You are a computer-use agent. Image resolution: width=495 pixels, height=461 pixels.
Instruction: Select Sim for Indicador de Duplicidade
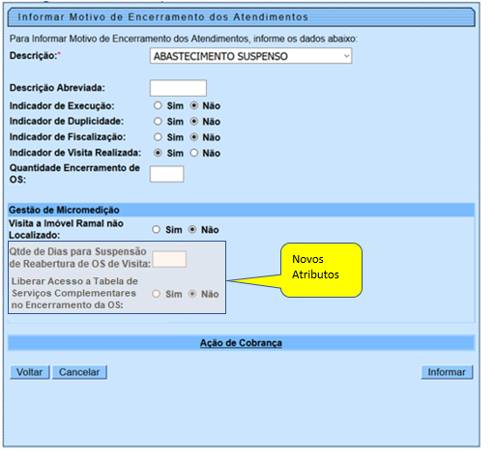[158, 122]
